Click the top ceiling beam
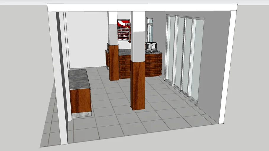 142,8
